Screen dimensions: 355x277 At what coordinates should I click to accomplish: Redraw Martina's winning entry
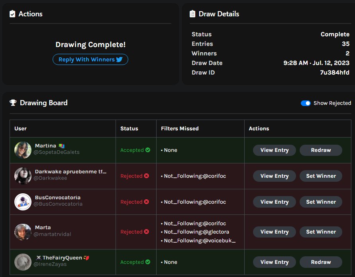click(321, 150)
